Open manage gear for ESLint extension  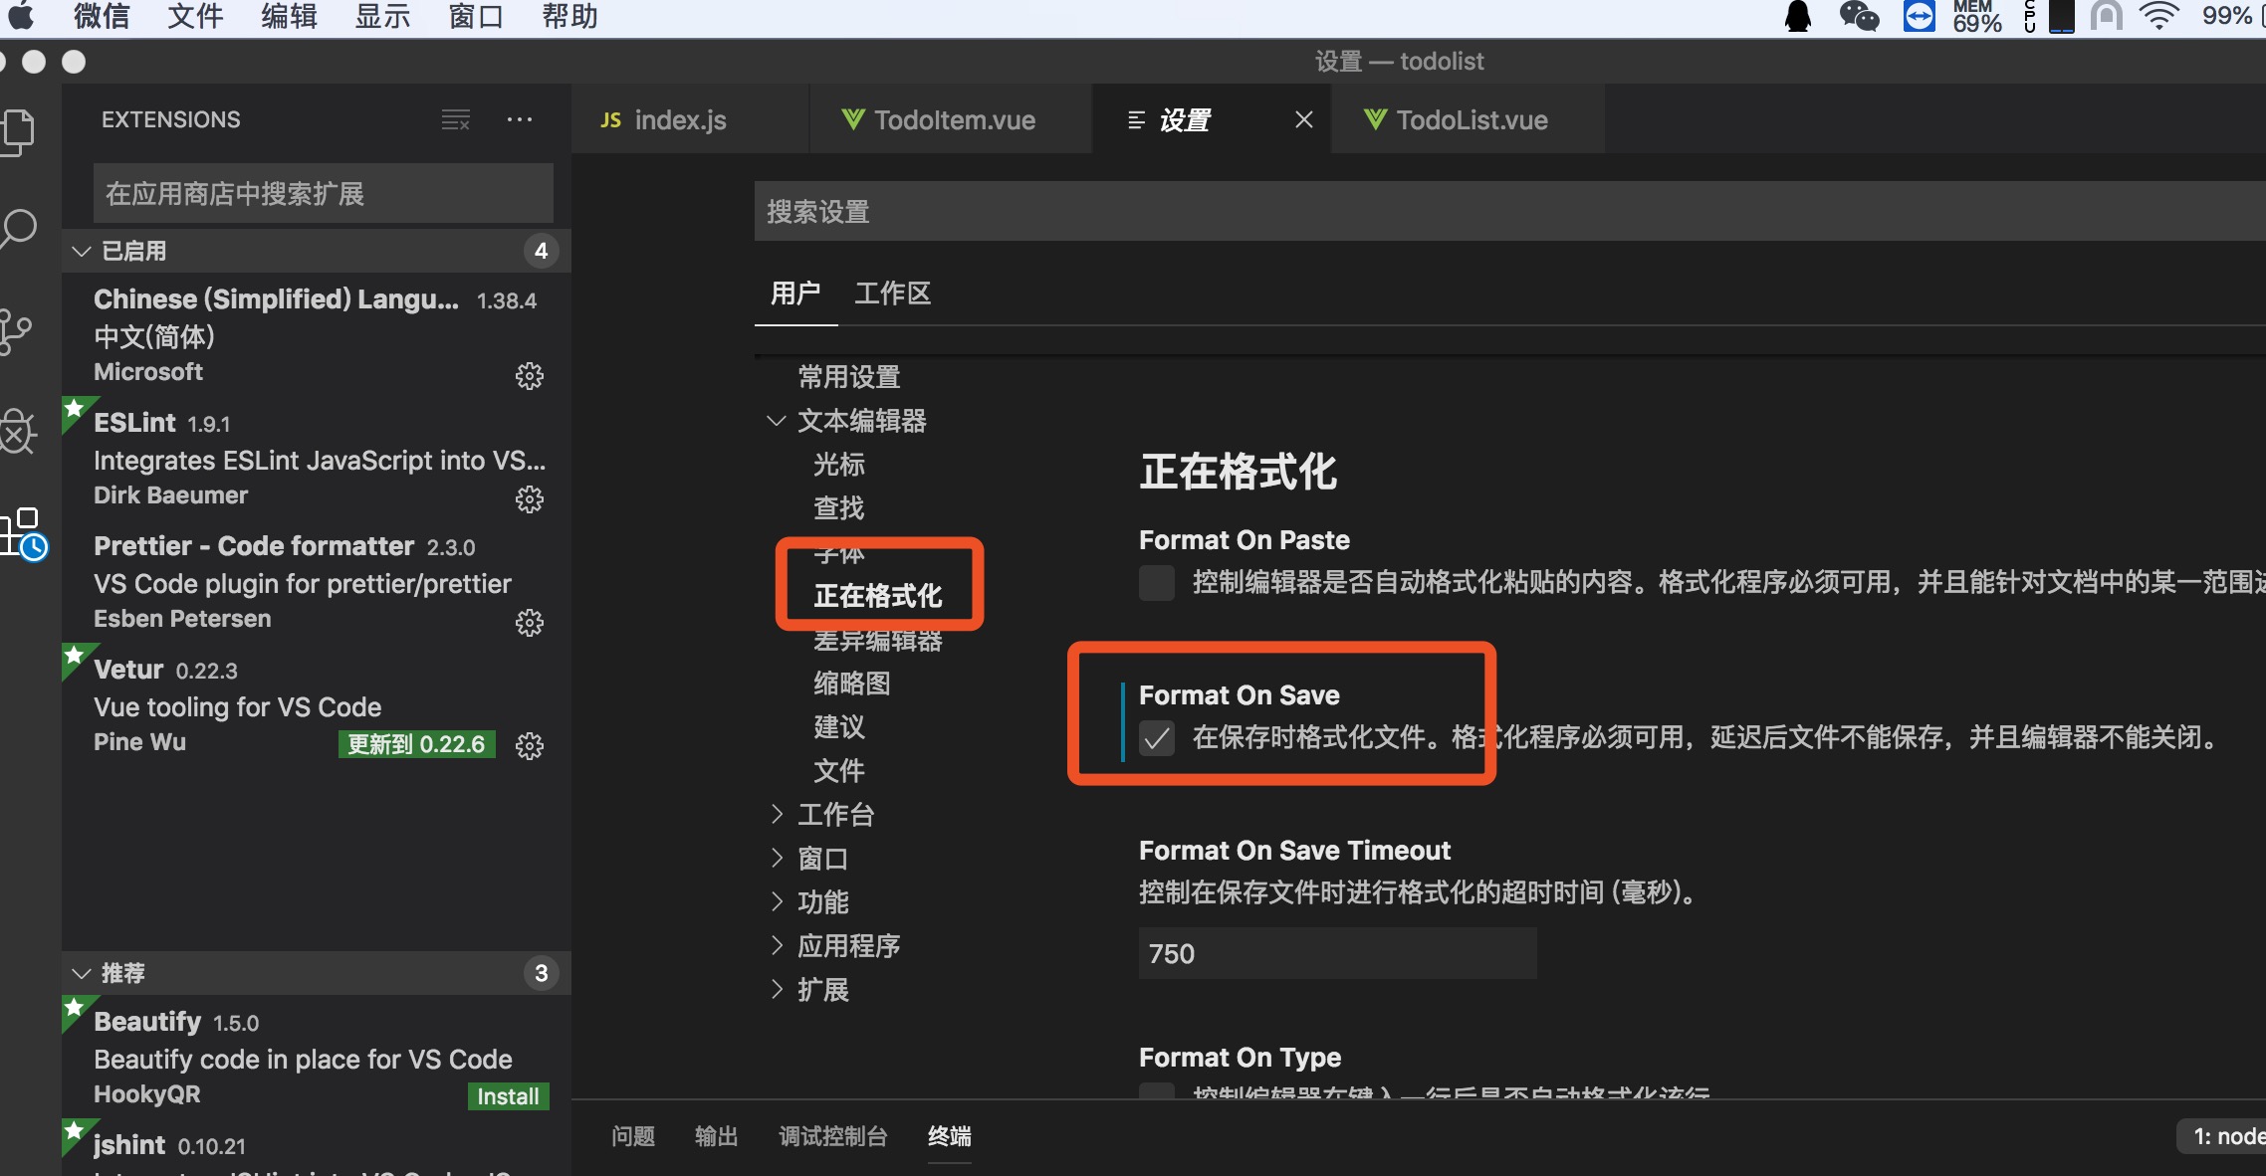click(529, 498)
